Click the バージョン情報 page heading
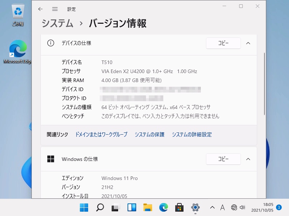289x216 pixels. coord(118,23)
